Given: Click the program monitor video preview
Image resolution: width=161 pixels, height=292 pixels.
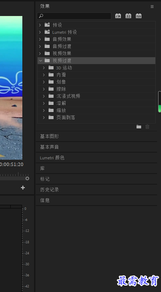Looking at the screenshot, I should 11,87.
